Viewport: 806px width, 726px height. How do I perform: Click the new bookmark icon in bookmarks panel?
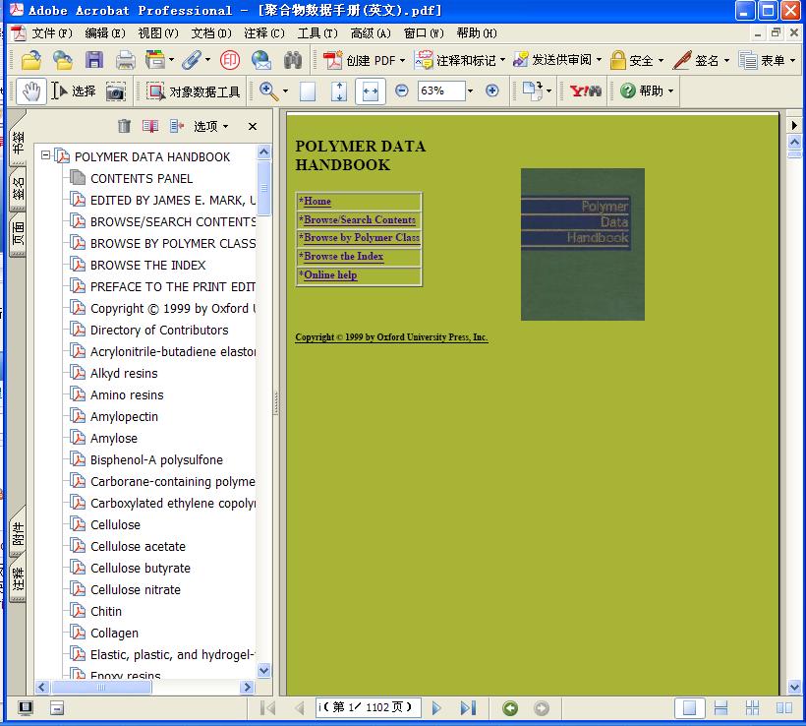coord(150,126)
